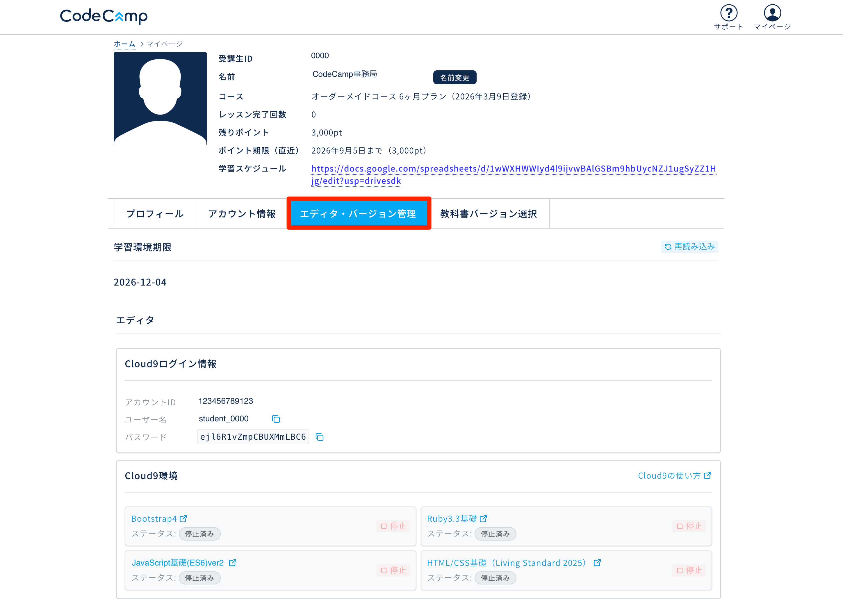Click the 名前変更 button
This screenshot has width=843, height=599.
(455, 77)
